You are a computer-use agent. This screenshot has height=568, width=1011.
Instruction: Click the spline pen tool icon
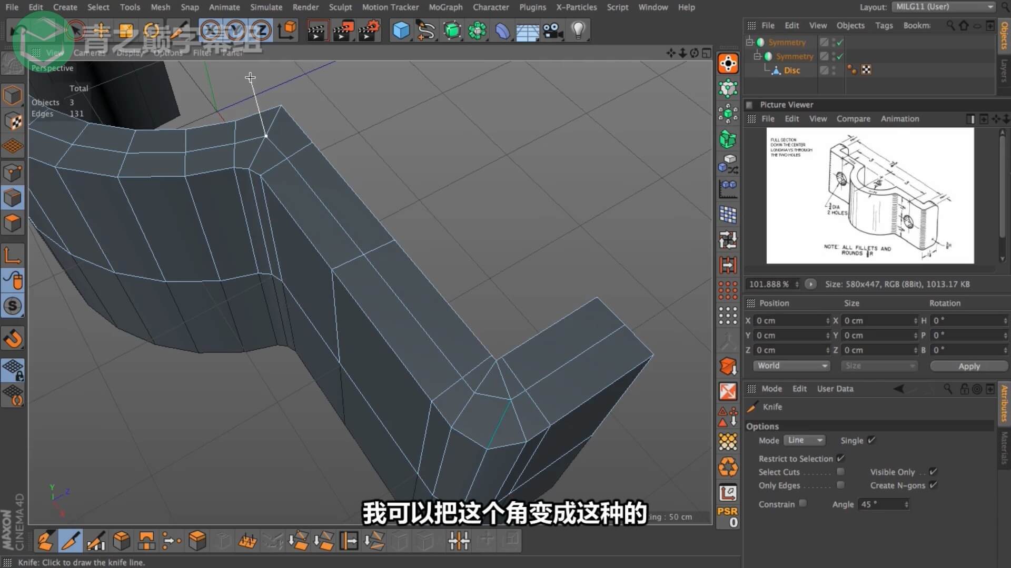(425, 31)
